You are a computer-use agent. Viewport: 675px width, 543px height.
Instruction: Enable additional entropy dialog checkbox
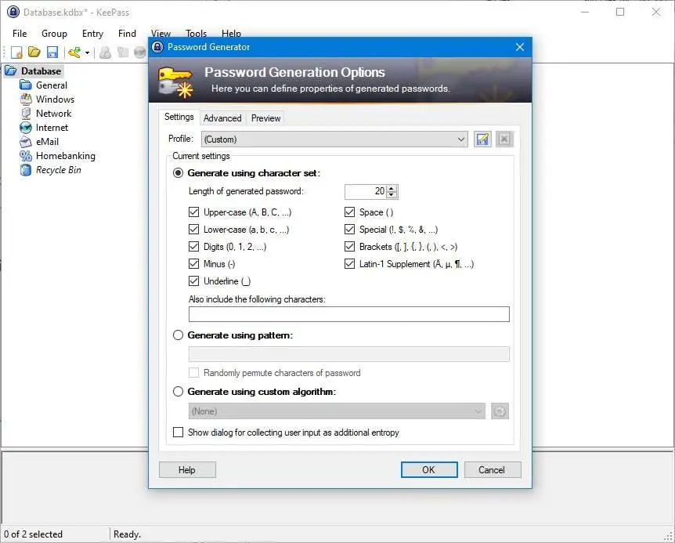178,433
